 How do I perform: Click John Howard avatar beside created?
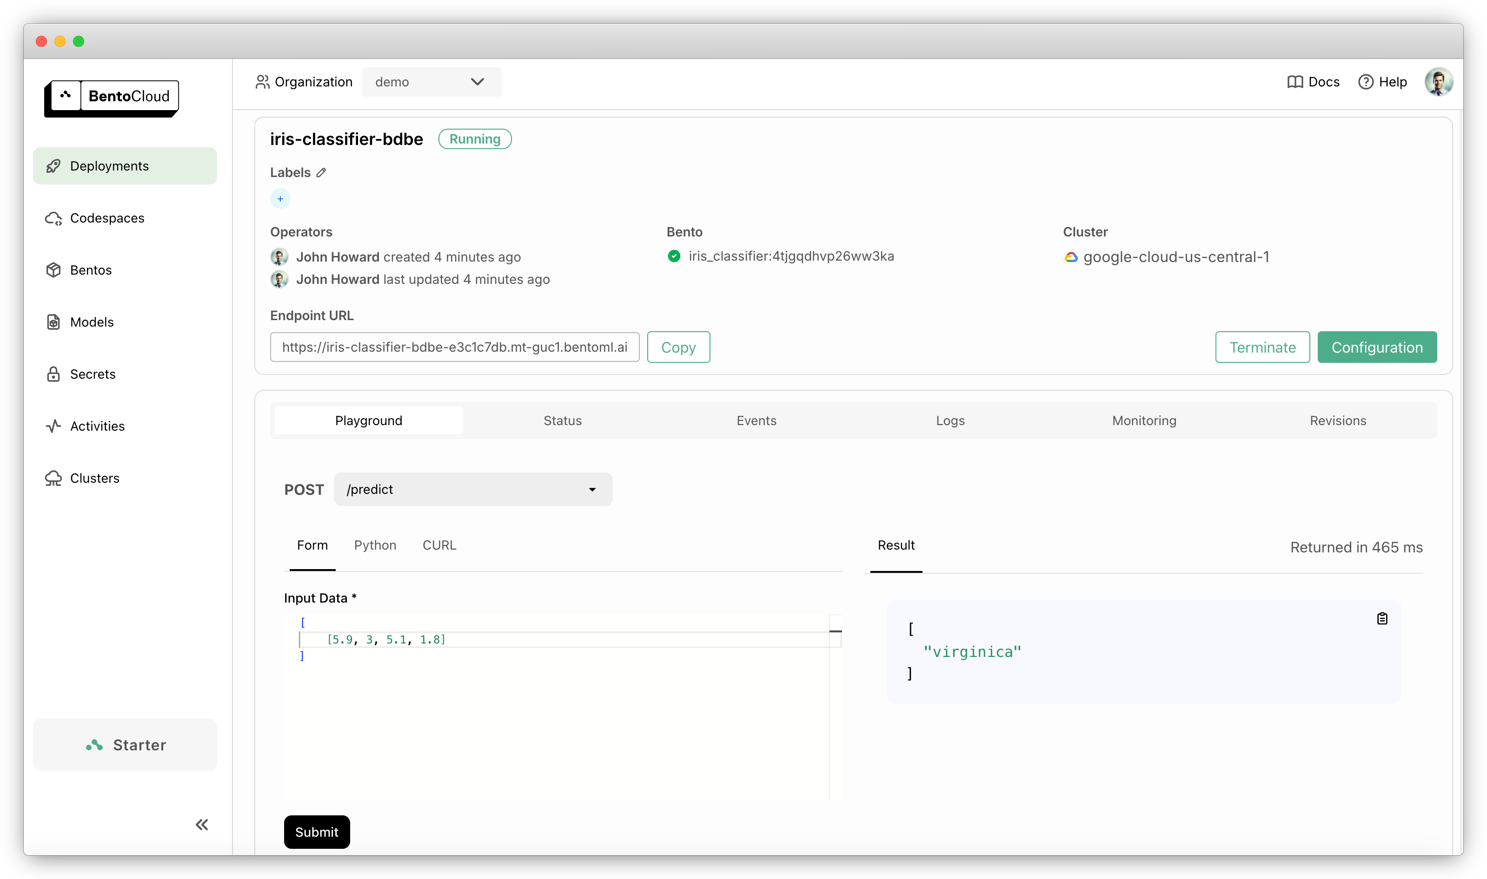click(x=280, y=257)
